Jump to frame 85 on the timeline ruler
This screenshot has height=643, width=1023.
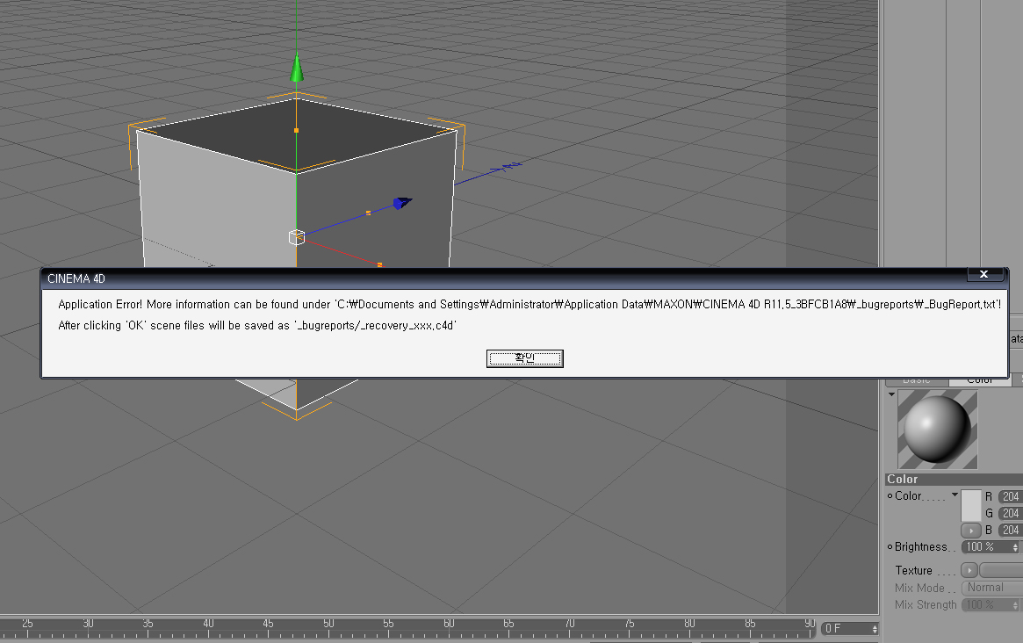pyautogui.click(x=750, y=624)
